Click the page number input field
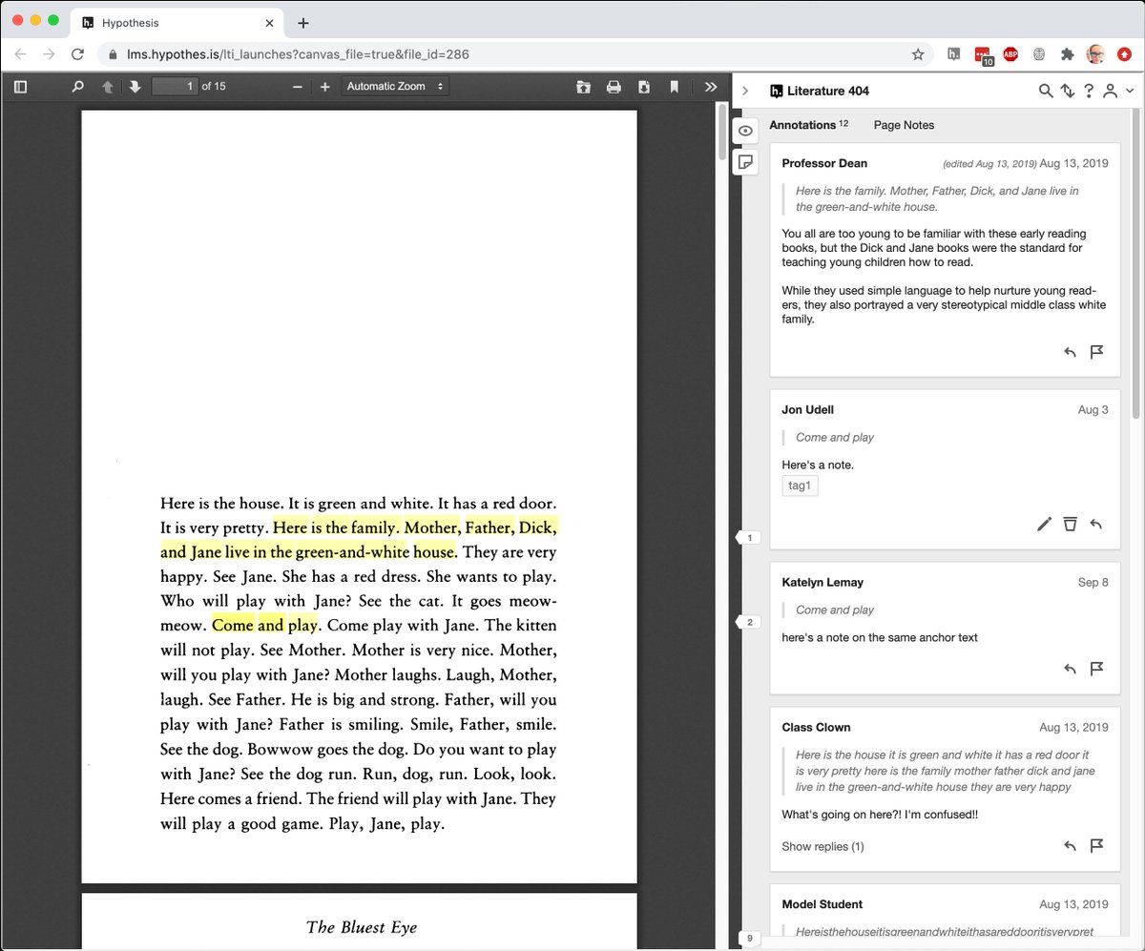The height and width of the screenshot is (951, 1145). [x=175, y=87]
